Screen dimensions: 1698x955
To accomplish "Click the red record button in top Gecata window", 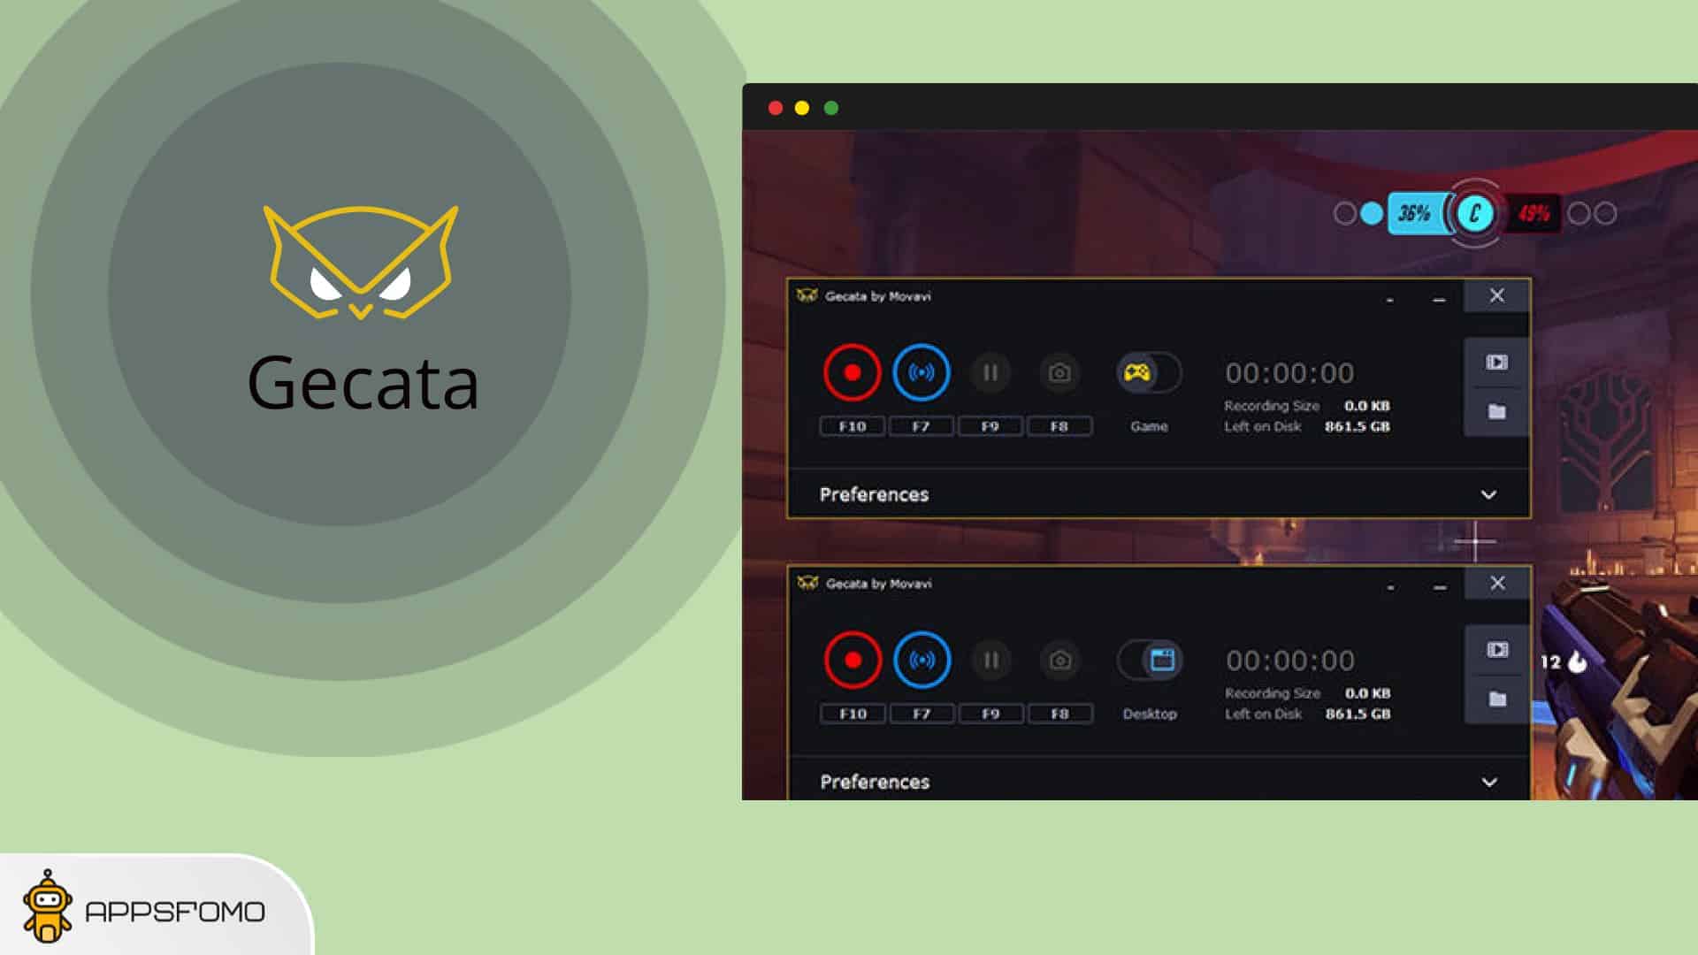I will pyautogui.click(x=852, y=372).
